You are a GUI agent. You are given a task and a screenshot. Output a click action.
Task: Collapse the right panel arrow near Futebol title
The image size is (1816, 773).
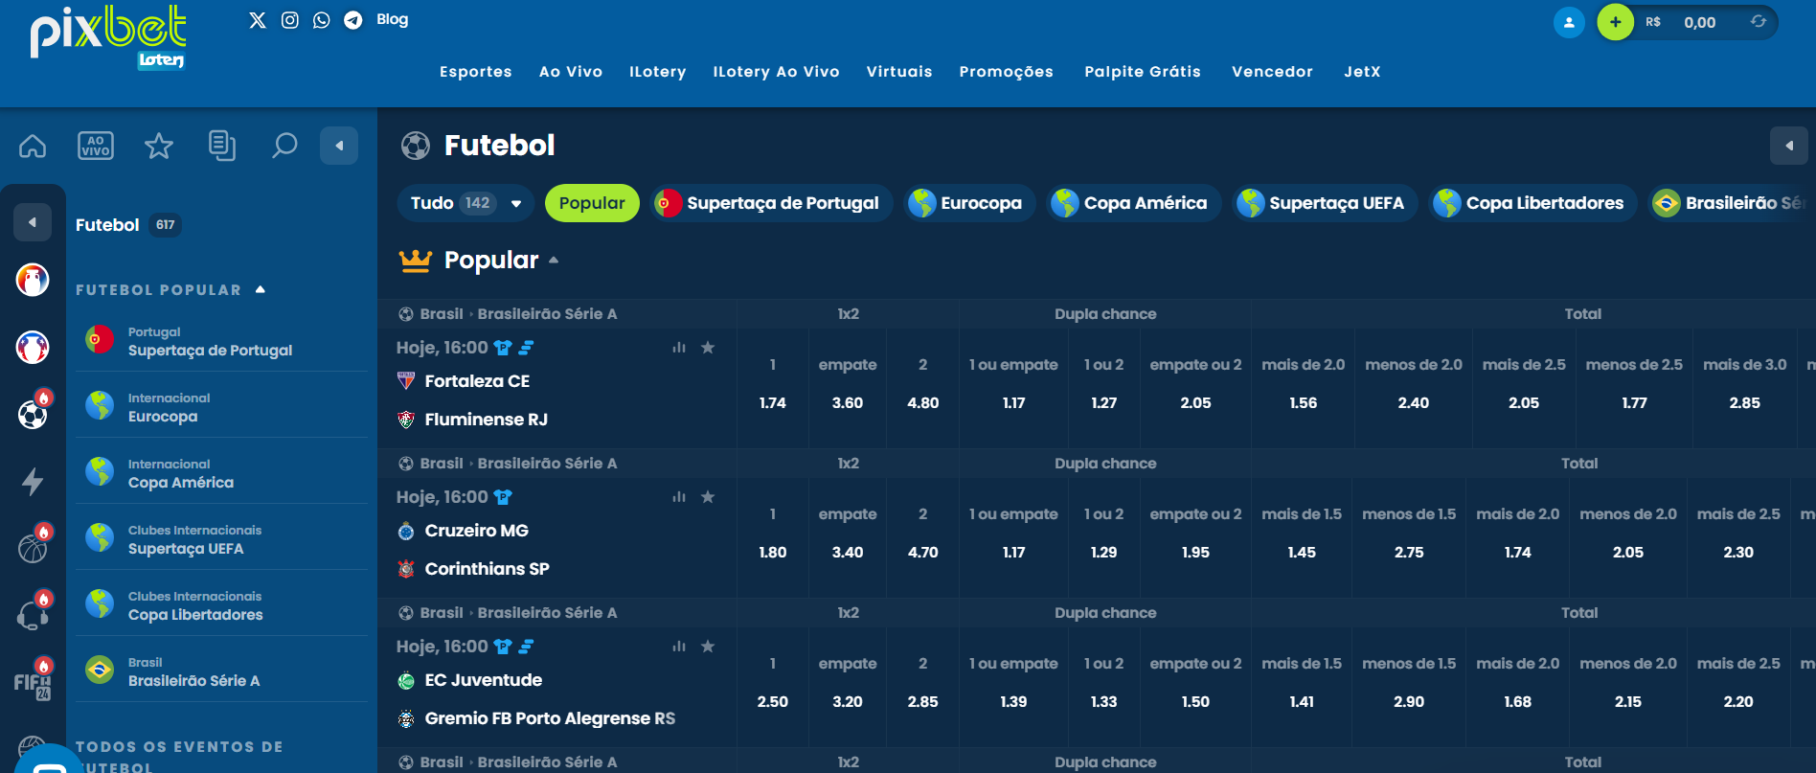(1789, 146)
